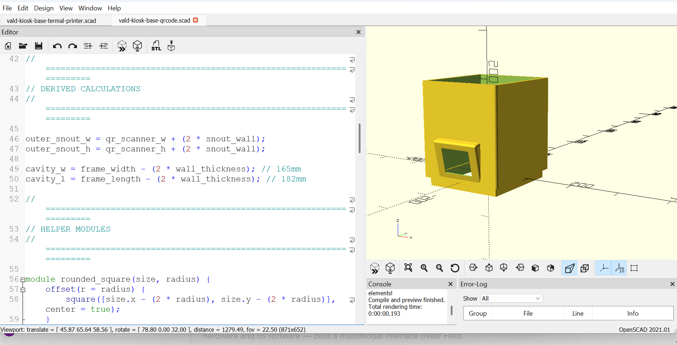Sort Error-Log by Line column

tap(578, 314)
